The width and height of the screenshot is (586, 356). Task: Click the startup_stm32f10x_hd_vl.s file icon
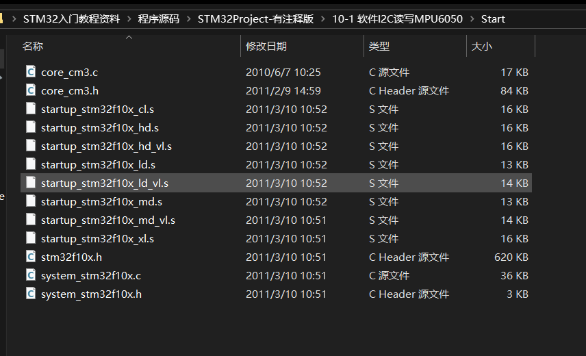pyautogui.click(x=31, y=145)
